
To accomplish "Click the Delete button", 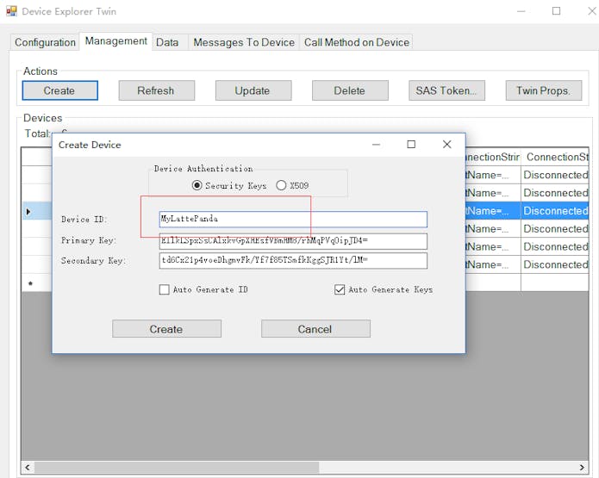I will [350, 90].
